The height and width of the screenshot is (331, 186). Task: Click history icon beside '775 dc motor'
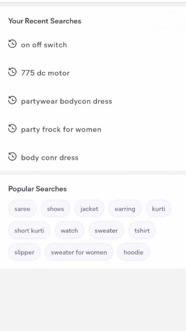pos(12,72)
